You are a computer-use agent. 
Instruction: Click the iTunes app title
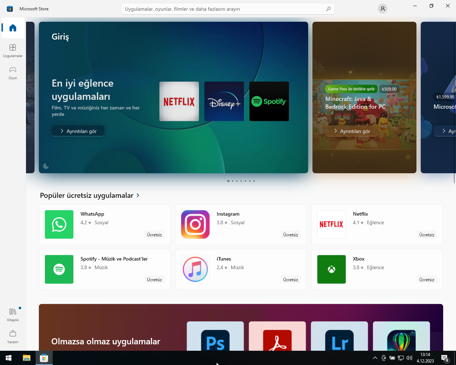pyautogui.click(x=224, y=259)
